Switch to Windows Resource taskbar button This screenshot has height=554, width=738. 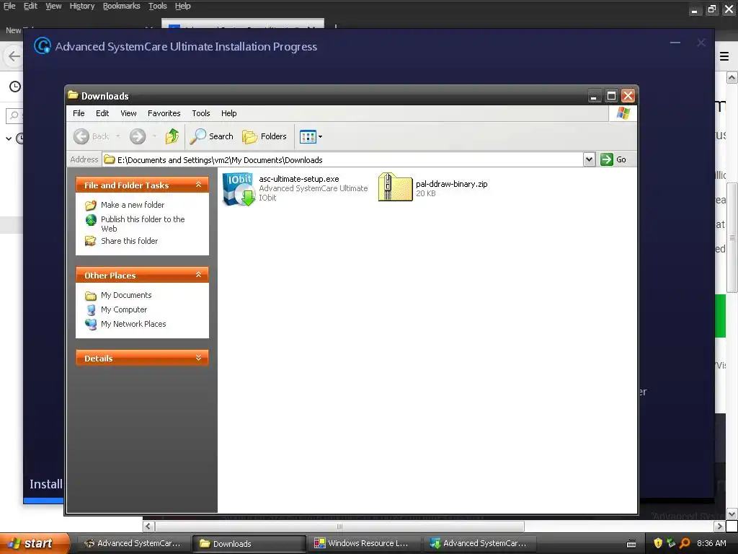pyautogui.click(x=363, y=543)
